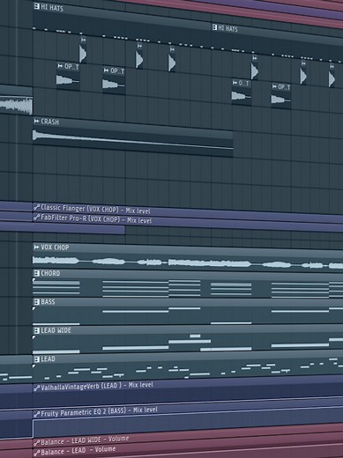Select the VOX CHOP clip title
343x458 pixels.
pos(55,247)
